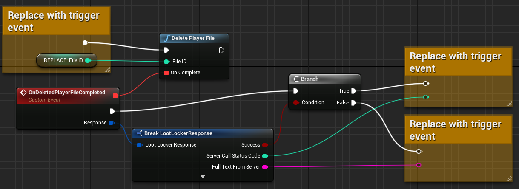Click the Delete Player File function icon
Screen dimensions: 519x189
pyautogui.click(x=166, y=38)
